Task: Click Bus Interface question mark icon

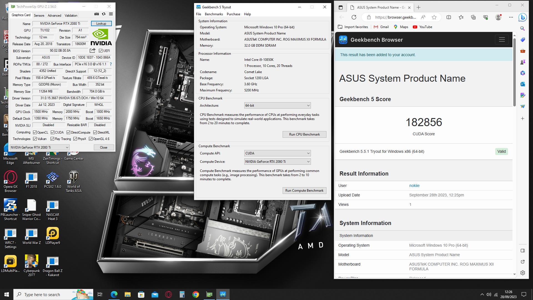Action: coord(111,64)
